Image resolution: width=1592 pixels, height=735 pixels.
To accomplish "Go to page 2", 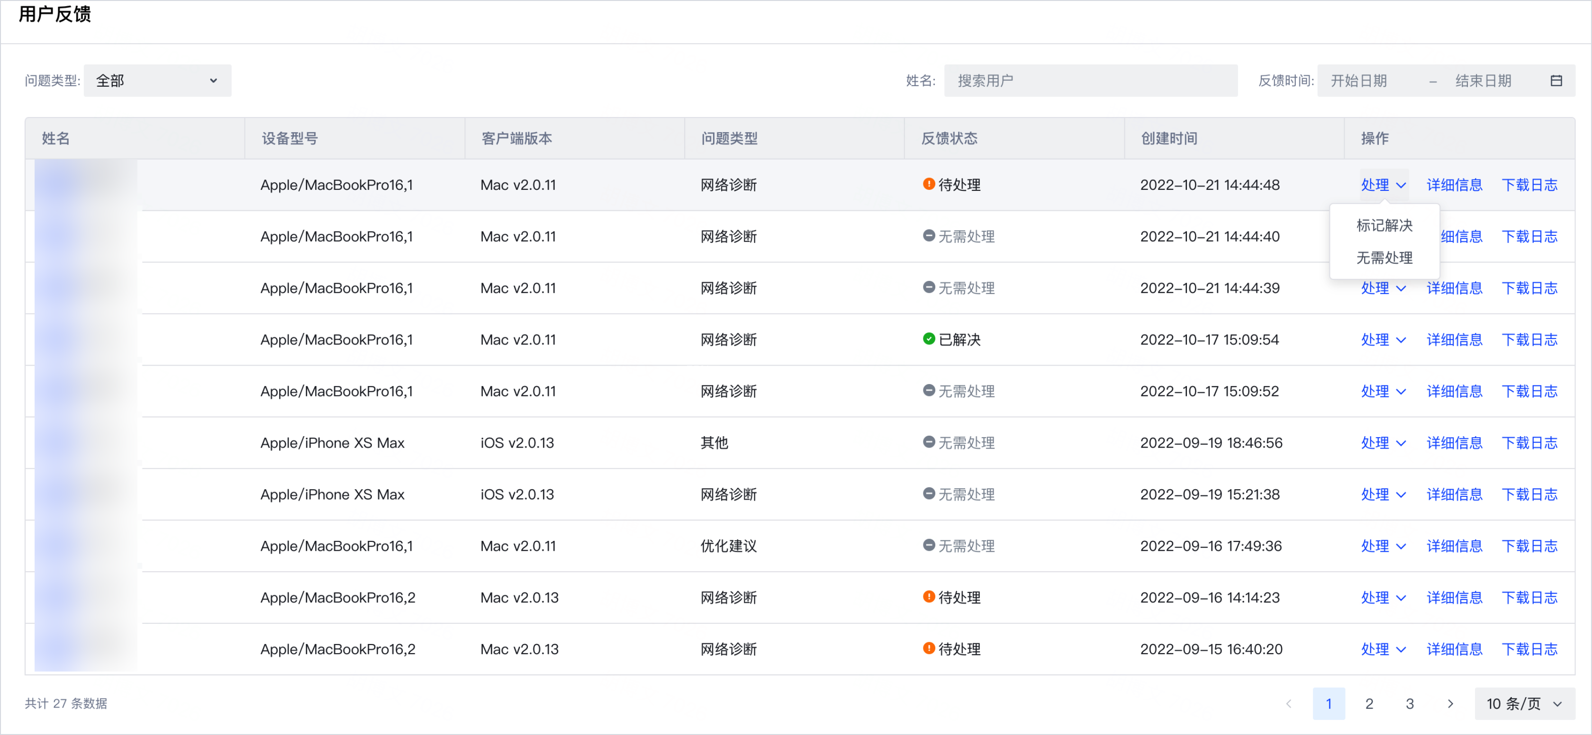I will tap(1369, 703).
